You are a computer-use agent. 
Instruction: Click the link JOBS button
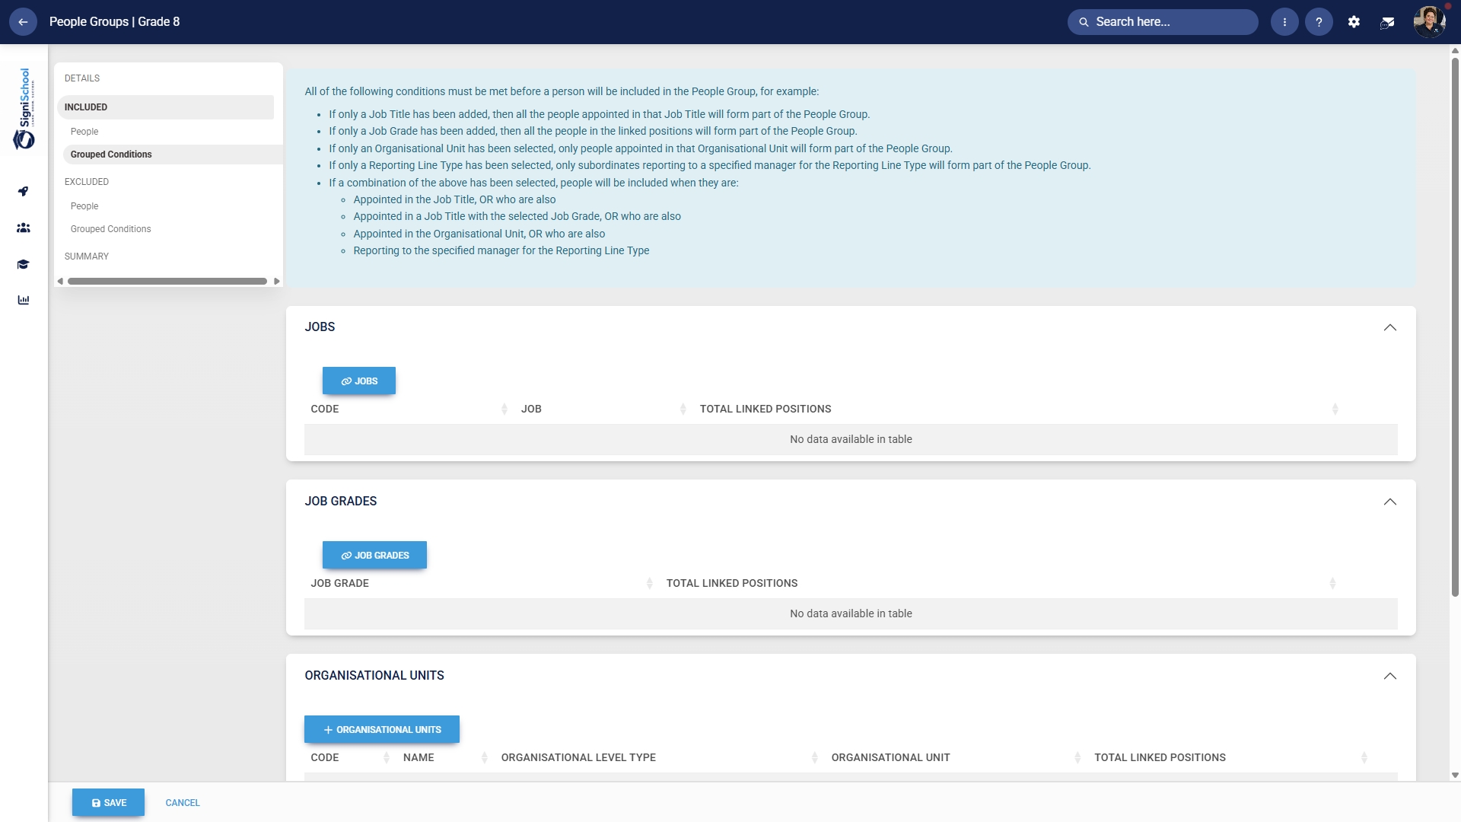pos(359,381)
